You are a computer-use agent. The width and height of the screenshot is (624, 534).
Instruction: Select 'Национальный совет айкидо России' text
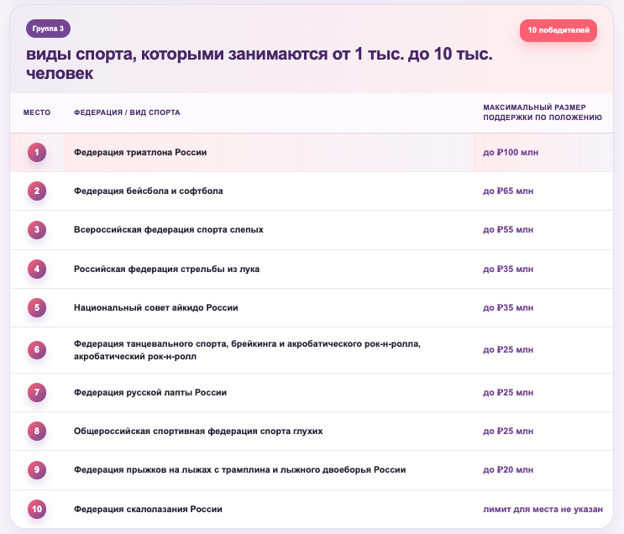click(x=155, y=307)
